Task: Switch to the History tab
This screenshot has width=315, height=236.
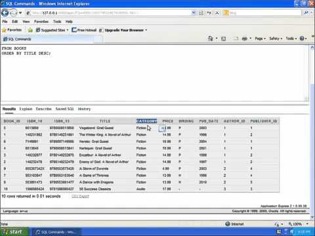Action: [x=84, y=109]
